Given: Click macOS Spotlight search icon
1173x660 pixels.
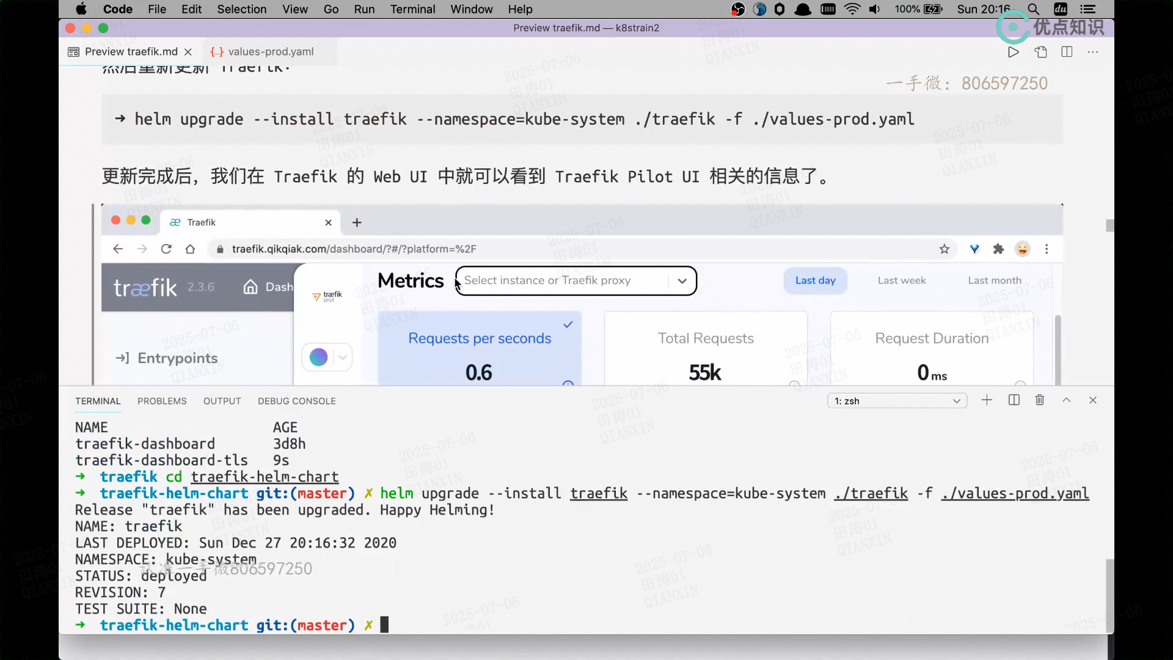Looking at the screenshot, I should point(1033,9).
